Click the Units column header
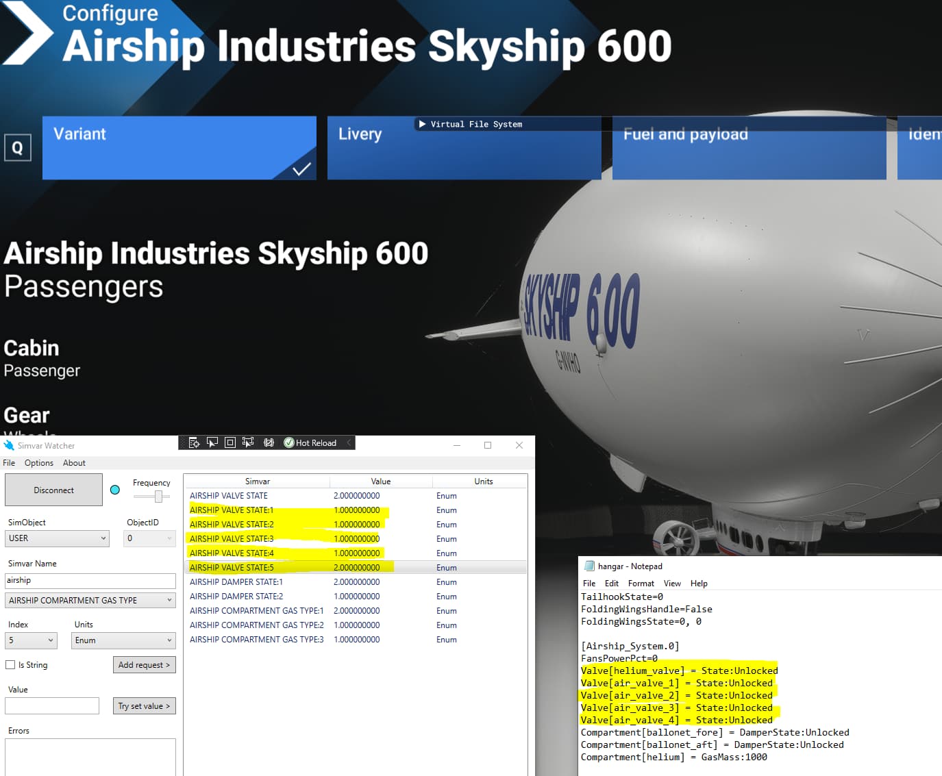Viewport: 942px width, 776px height. tap(484, 481)
